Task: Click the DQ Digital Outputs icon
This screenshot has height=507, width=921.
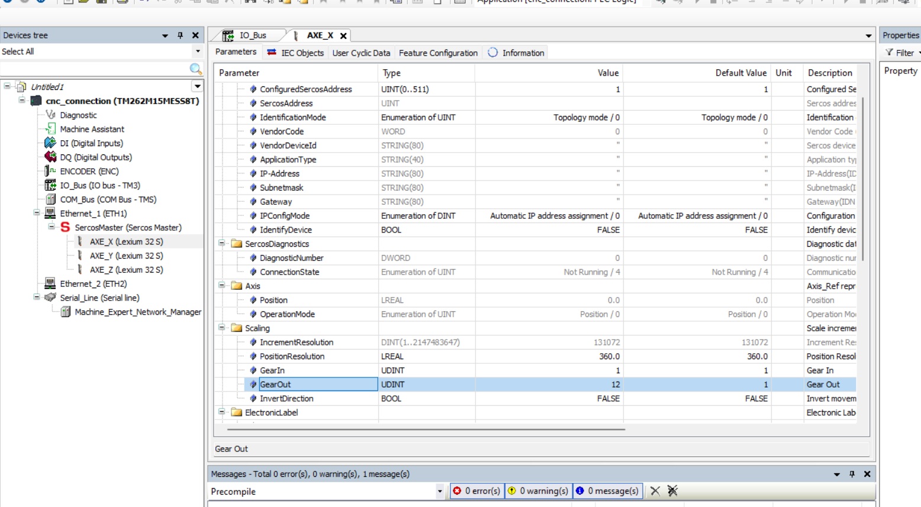Action: coord(51,157)
